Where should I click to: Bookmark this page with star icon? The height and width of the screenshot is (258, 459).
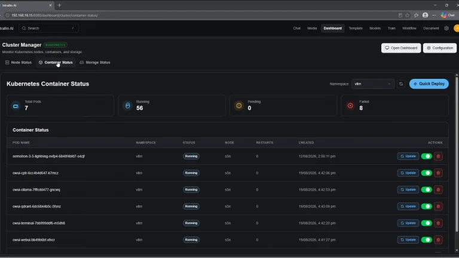pos(408,15)
